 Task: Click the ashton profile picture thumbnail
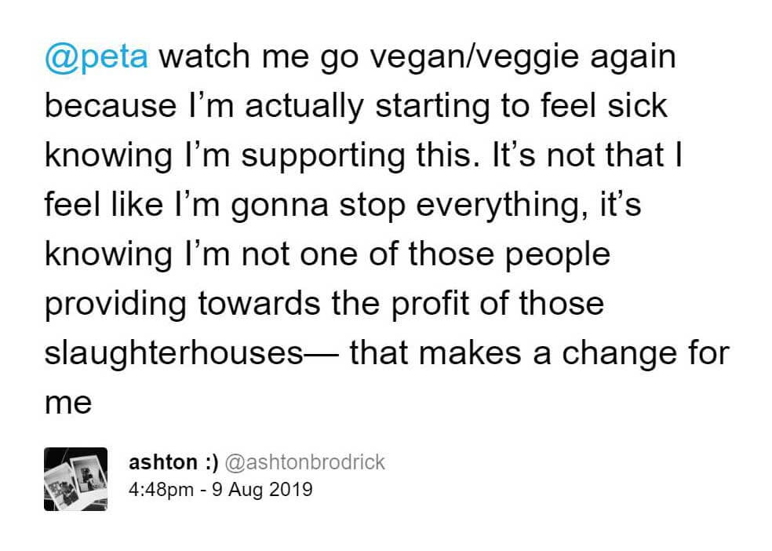pyautogui.click(x=75, y=479)
